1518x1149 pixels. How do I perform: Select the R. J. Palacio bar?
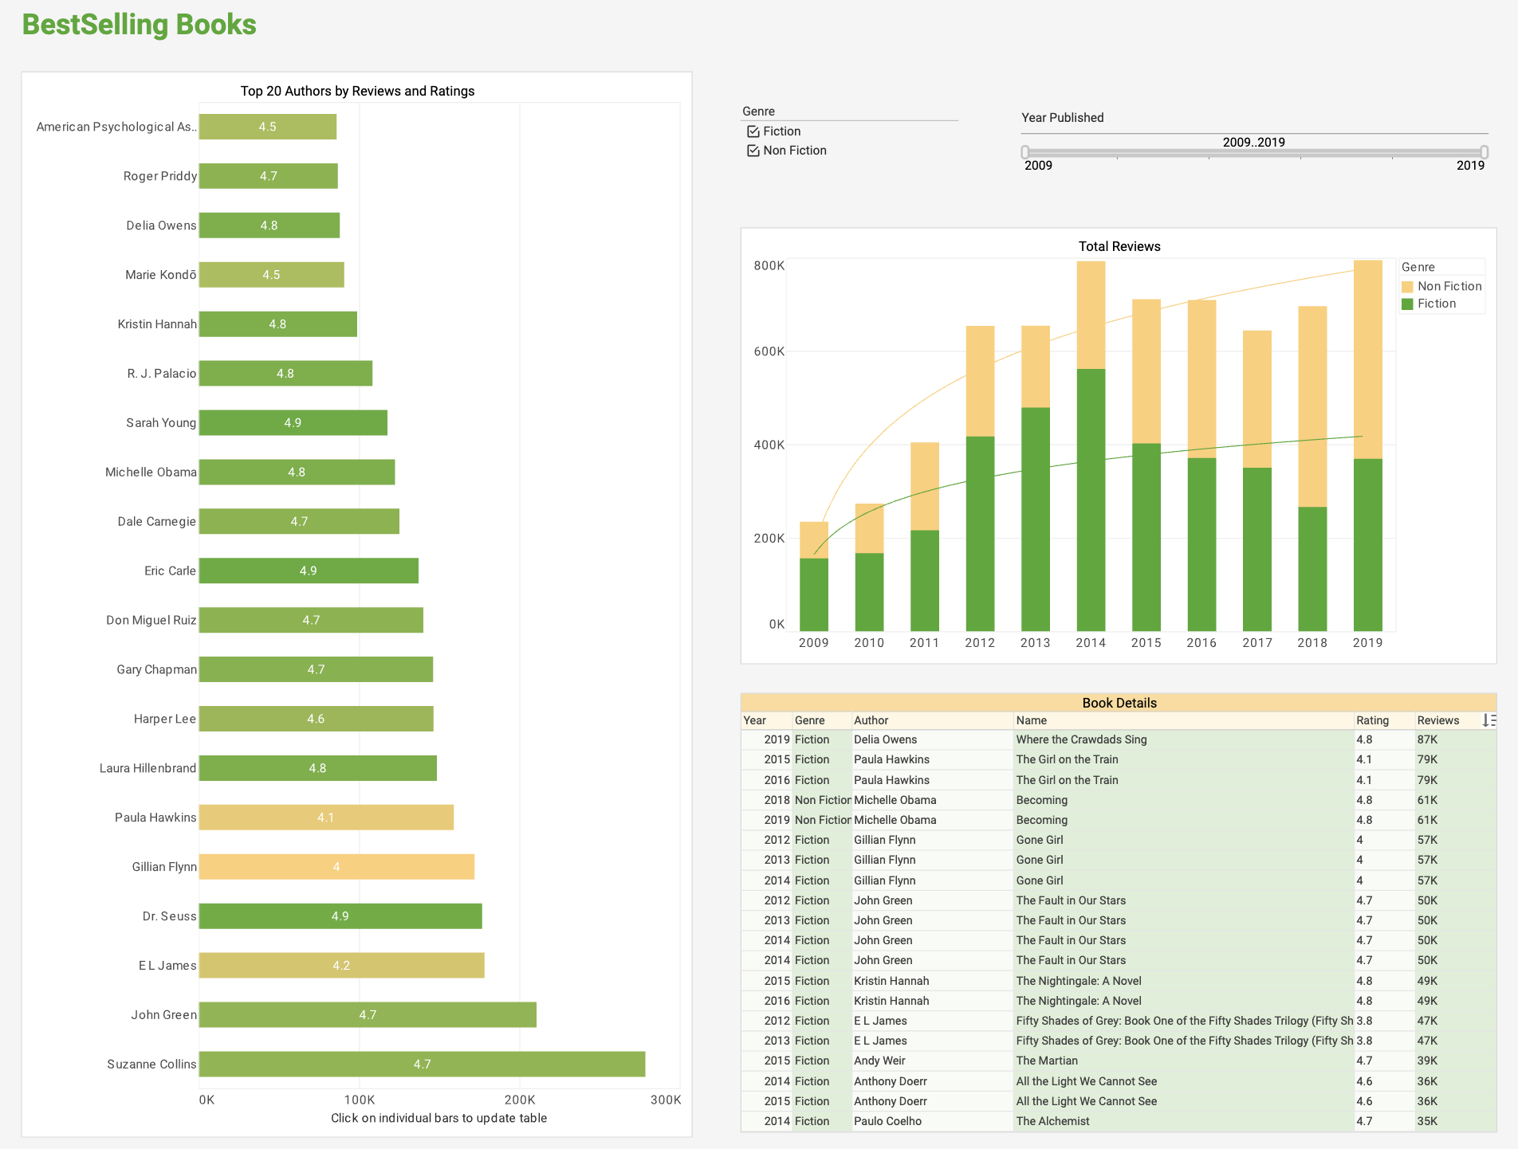tap(285, 373)
